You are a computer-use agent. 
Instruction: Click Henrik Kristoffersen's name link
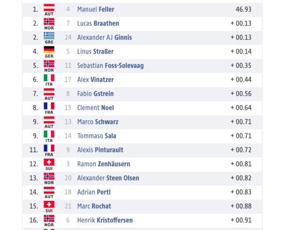click(105, 220)
